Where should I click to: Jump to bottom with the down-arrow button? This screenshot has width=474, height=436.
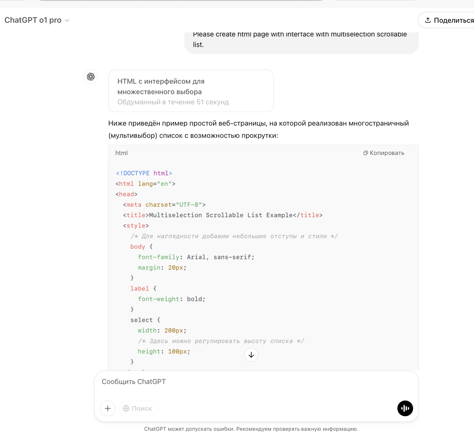(x=251, y=355)
